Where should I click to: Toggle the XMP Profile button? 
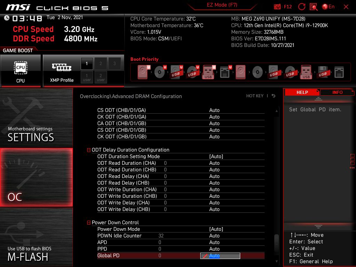tap(62, 71)
